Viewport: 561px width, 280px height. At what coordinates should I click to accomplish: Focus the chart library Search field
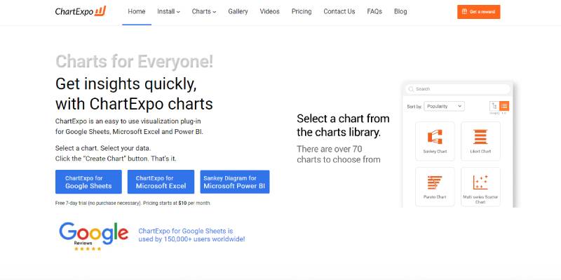click(458, 89)
